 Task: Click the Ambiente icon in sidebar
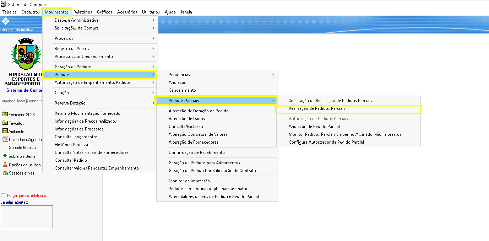pyautogui.click(x=5, y=131)
